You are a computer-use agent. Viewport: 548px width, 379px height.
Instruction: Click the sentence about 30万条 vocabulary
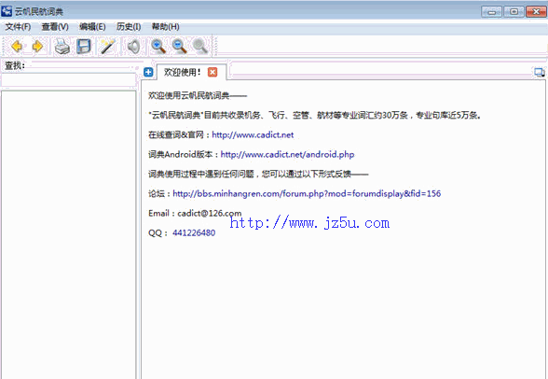[x=315, y=115]
